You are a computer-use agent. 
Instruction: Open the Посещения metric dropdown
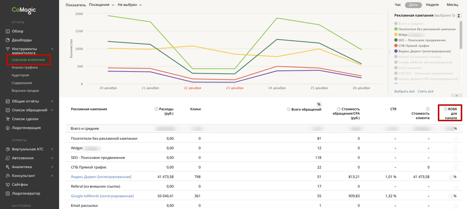102,5
